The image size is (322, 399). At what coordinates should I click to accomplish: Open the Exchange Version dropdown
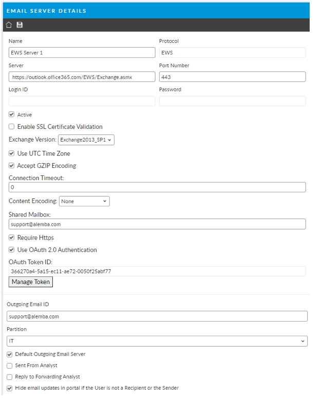point(86,140)
